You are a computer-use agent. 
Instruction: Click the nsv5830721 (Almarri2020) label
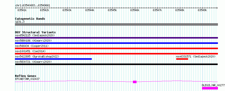click(33, 62)
